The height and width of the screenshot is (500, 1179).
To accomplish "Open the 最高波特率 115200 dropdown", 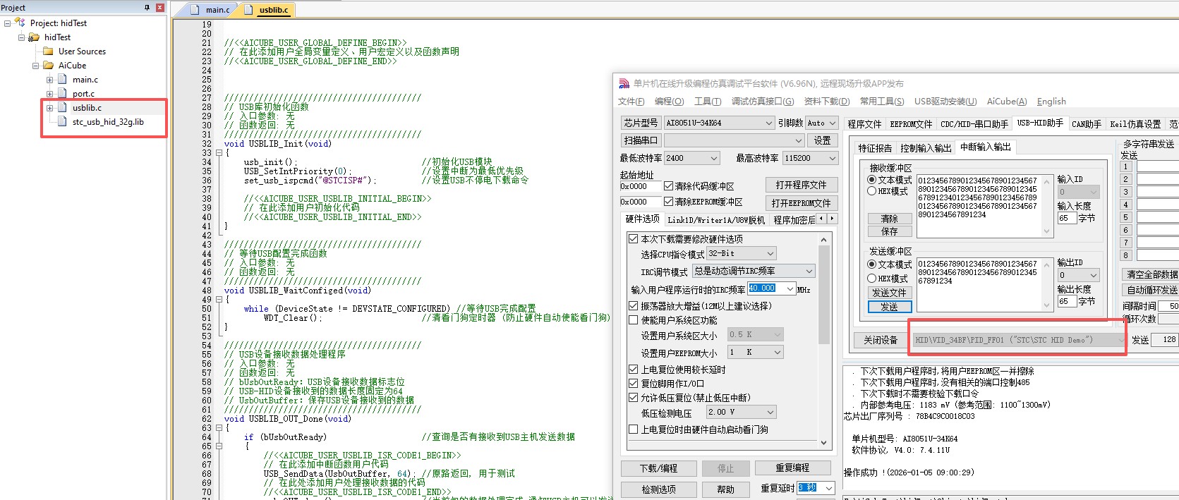I will tap(810, 158).
